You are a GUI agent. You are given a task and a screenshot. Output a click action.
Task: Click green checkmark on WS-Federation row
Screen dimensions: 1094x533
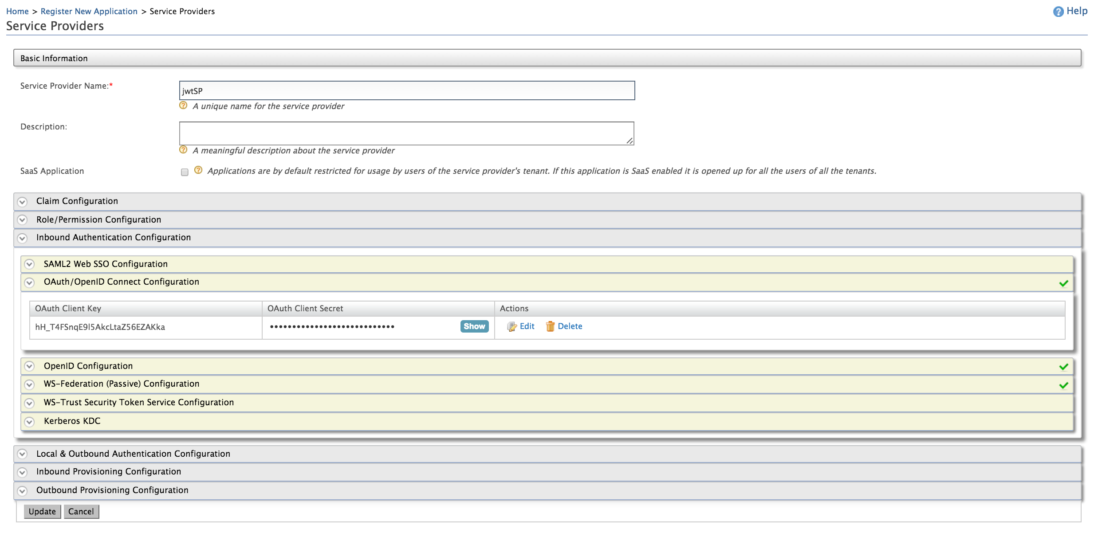[1063, 385]
